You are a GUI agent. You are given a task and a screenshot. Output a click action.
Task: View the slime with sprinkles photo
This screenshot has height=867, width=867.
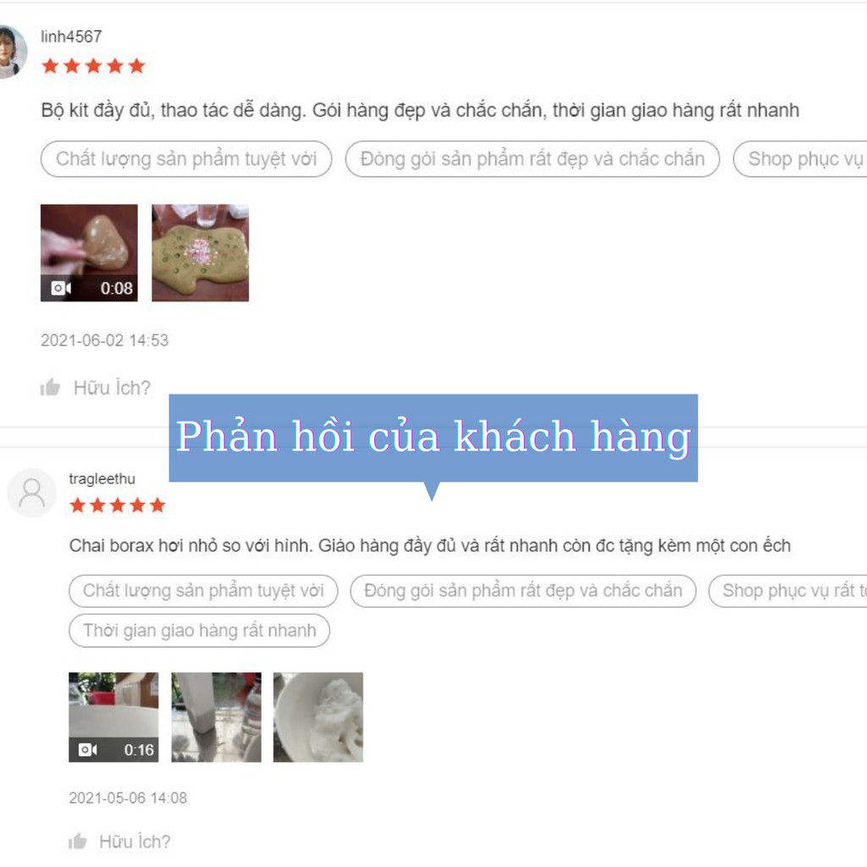point(200,252)
